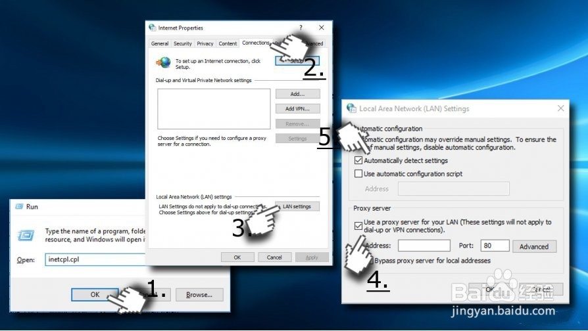Viewport: 588px width, 331px height.
Task: Click the Port field showing 80
Action: pos(495,246)
